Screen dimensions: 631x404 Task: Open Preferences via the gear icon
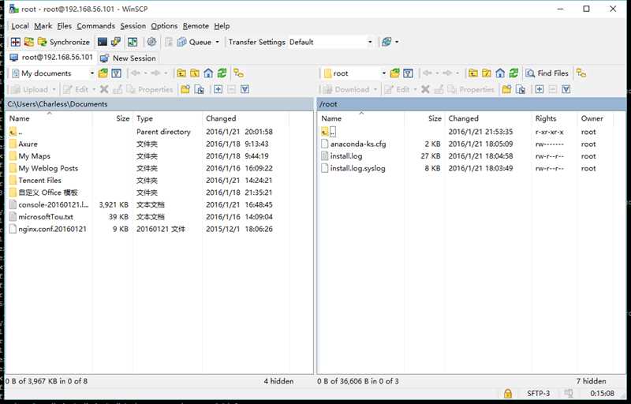point(151,42)
